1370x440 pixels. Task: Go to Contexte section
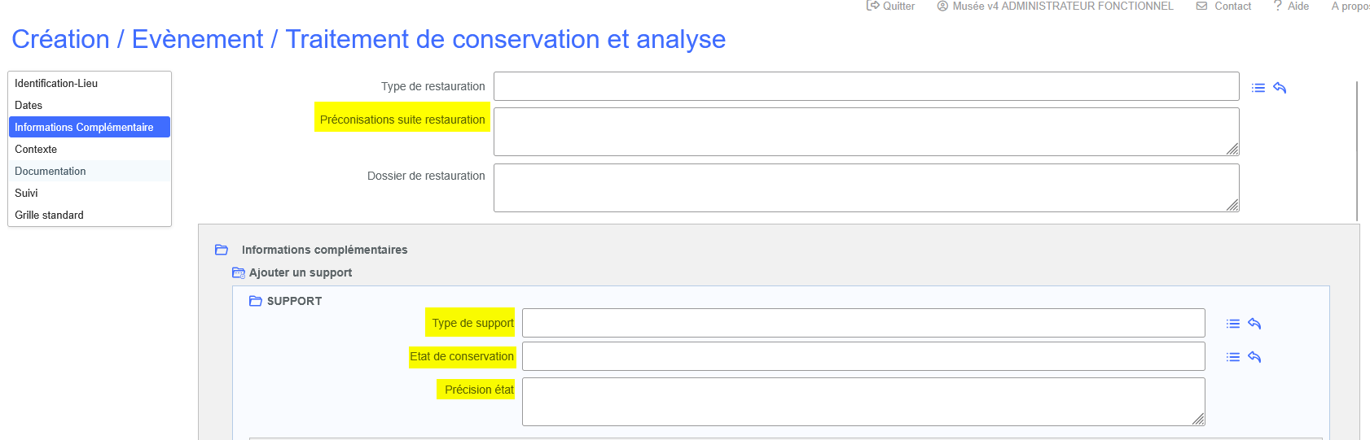coord(36,149)
